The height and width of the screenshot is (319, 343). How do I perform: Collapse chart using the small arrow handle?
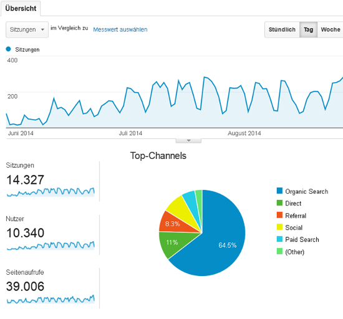(x=188, y=141)
